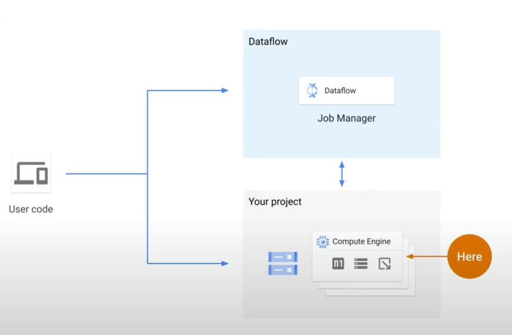512x335 pixels.
Task: Click the Compute Engine text label
Action: point(362,241)
